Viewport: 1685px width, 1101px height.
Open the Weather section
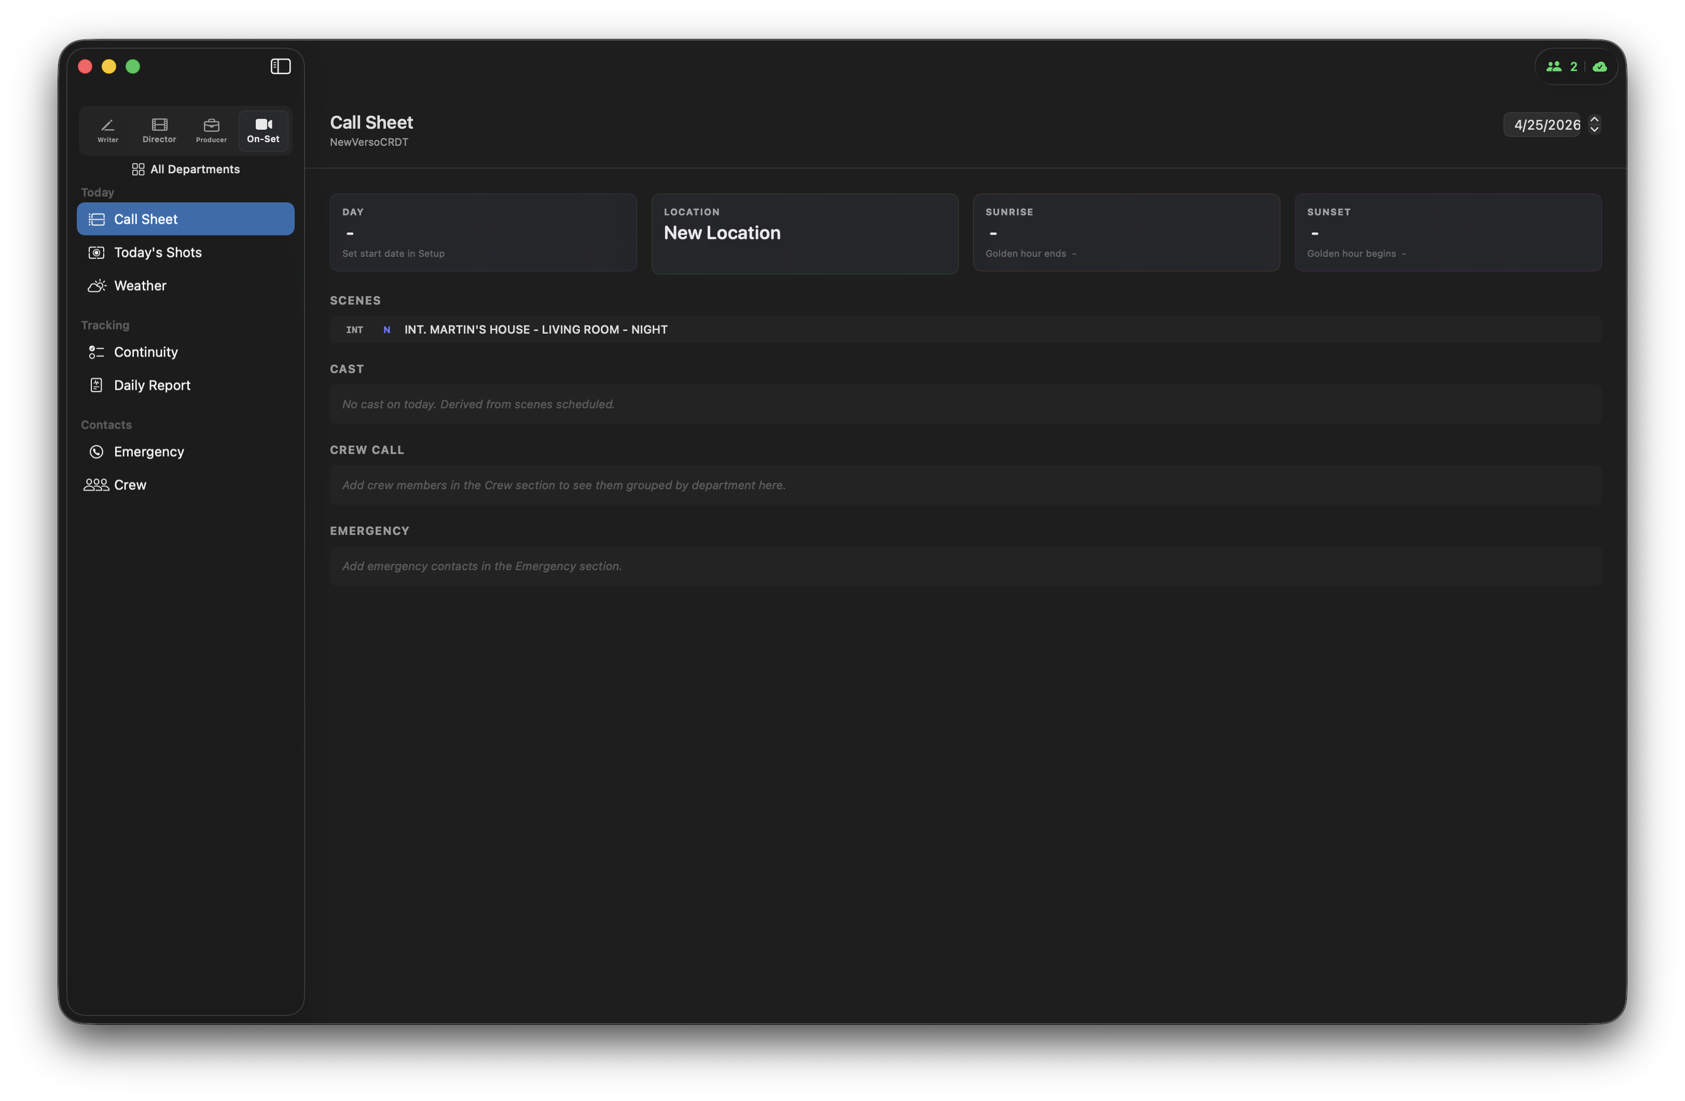coord(140,286)
